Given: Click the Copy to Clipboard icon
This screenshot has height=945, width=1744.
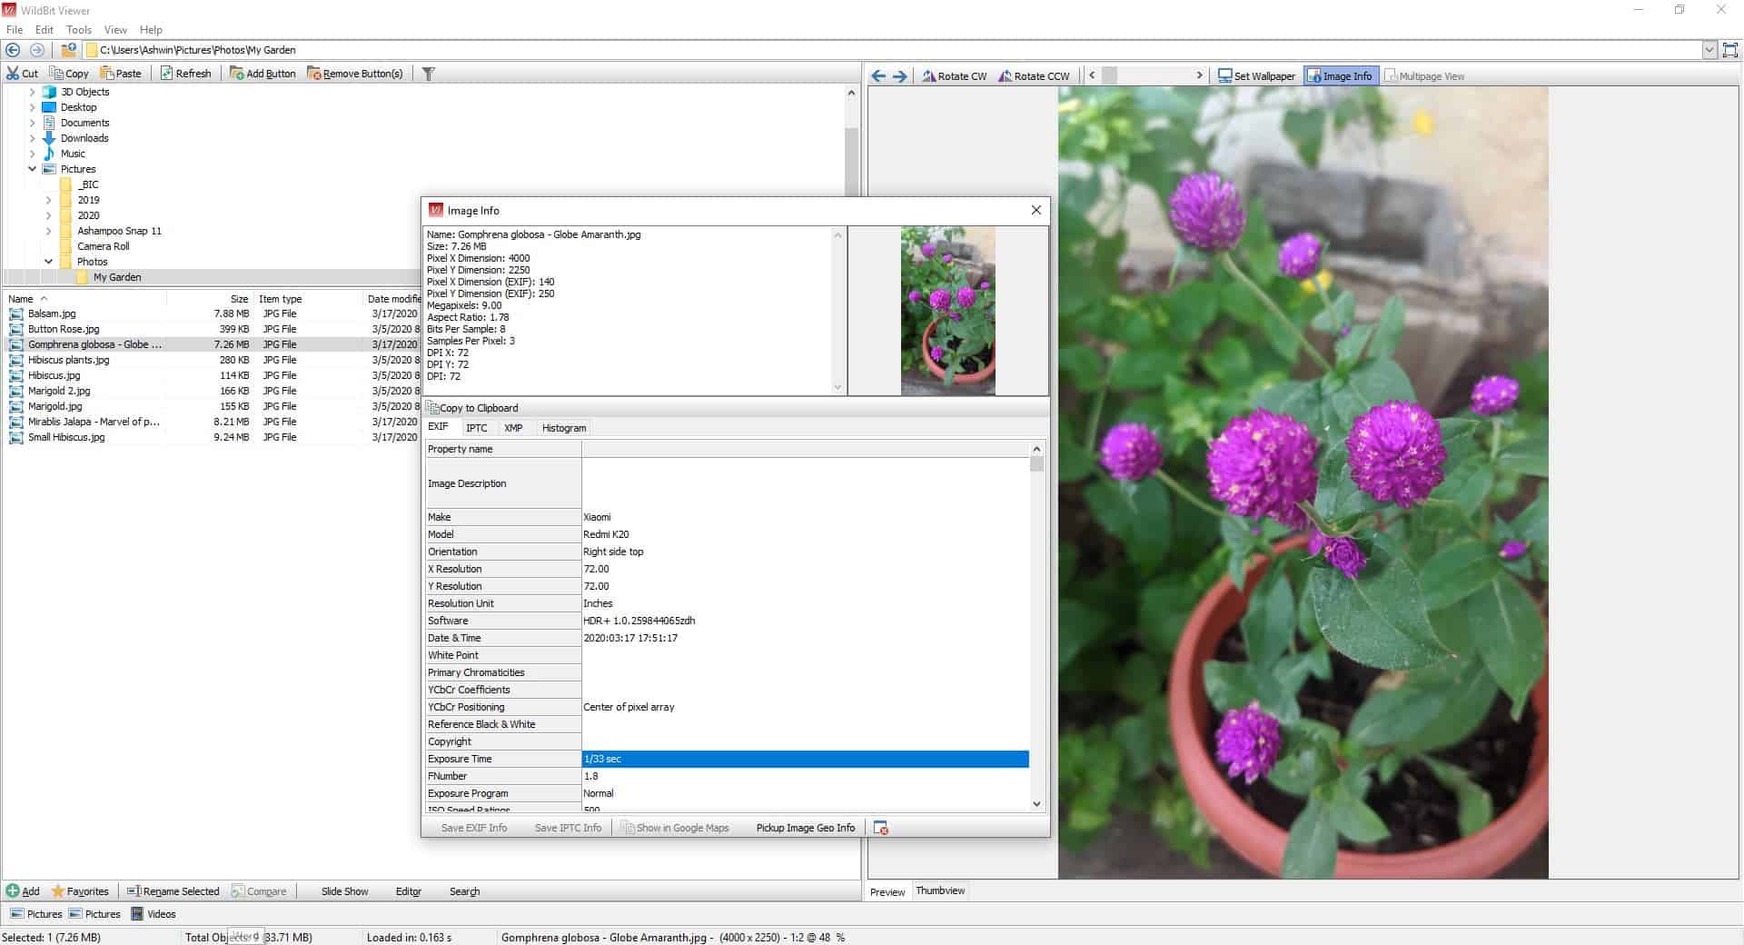Looking at the screenshot, I should (x=434, y=407).
